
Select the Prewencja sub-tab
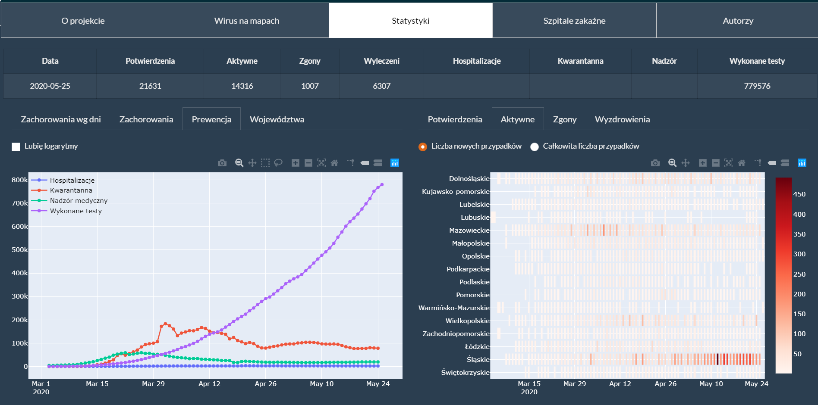211,119
